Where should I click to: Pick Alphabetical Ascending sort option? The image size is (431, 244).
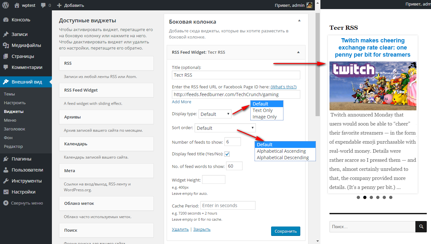pyautogui.click(x=285, y=151)
